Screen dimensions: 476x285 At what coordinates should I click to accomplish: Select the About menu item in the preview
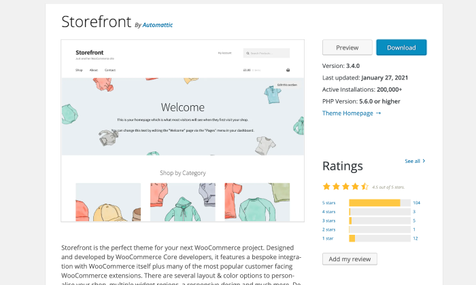tap(94, 70)
